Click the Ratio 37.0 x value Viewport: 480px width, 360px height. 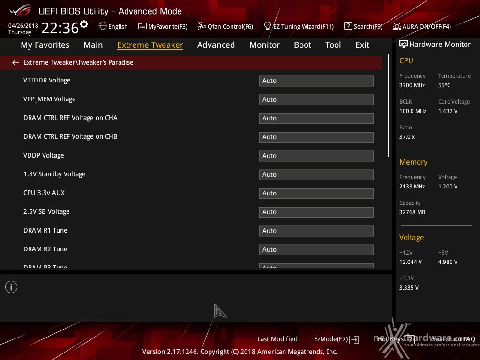[x=407, y=137]
